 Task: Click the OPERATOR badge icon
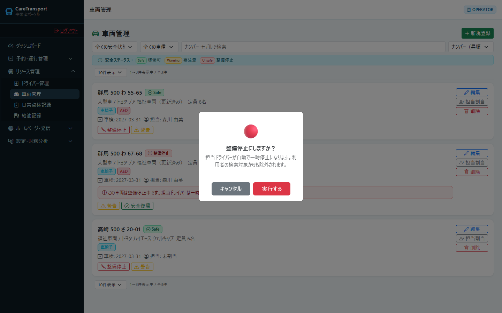click(x=469, y=10)
